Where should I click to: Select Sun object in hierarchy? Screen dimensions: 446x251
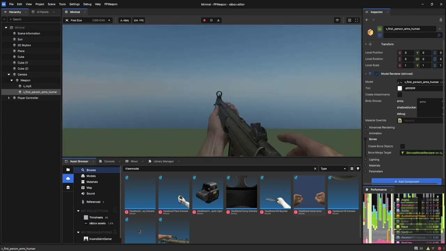20,39
